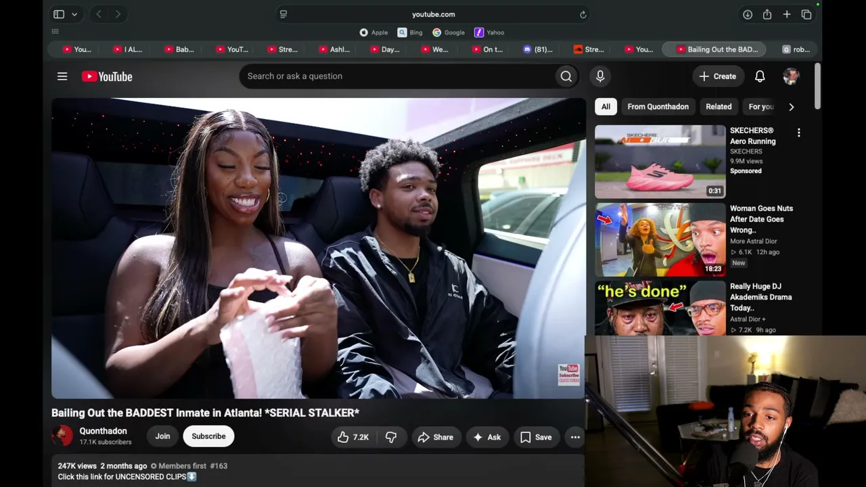Show Safari downloads
The height and width of the screenshot is (487, 866).
click(x=748, y=14)
